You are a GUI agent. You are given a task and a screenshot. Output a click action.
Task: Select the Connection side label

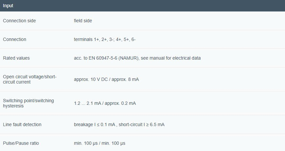(x=19, y=21)
